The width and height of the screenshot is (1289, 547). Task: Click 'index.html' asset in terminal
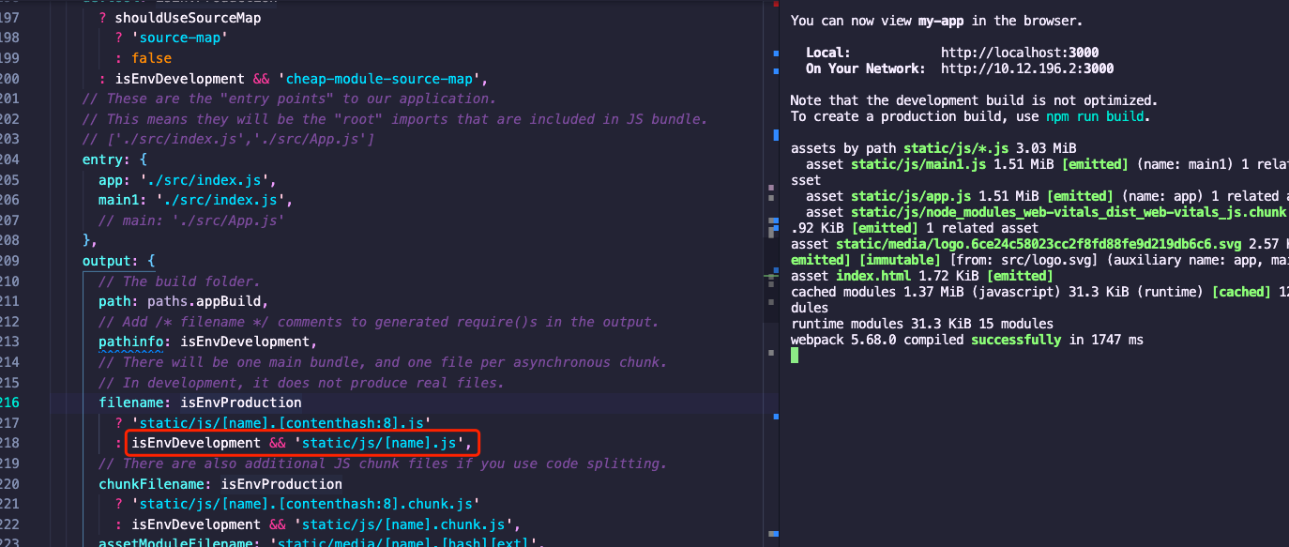[873, 276]
